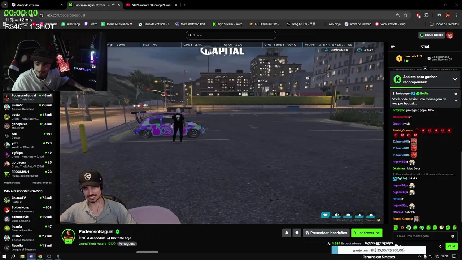Click the 'Presentear inscrições' button
462x260 pixels.
point(326,233)
